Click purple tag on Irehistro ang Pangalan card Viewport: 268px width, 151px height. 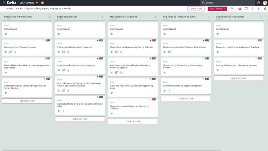tap(102, 58)
